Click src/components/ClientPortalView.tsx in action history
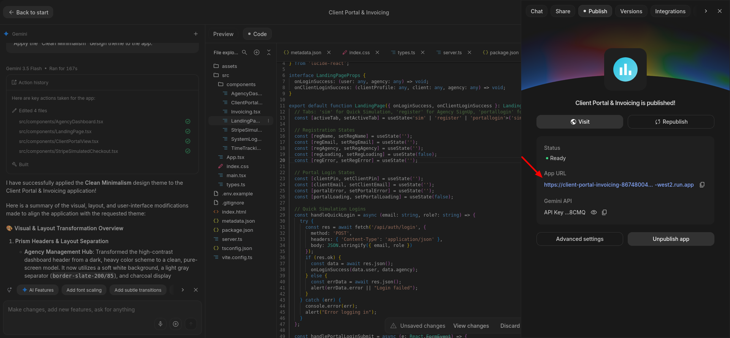This screenshot has height=338, width=730. (59, 141)
